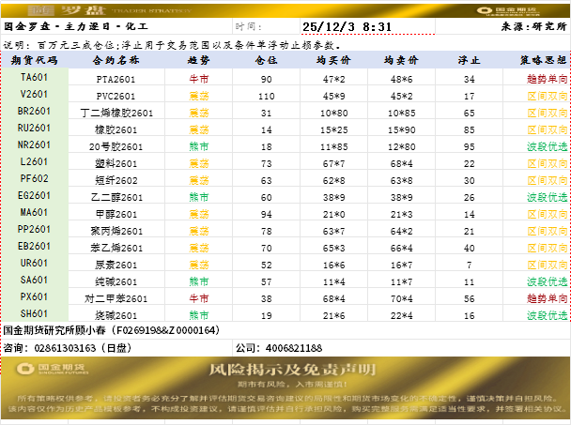Select contract name 短纤2602
Image resolution: width=571 pixels, height=425 pixels.
pos(116,180)
